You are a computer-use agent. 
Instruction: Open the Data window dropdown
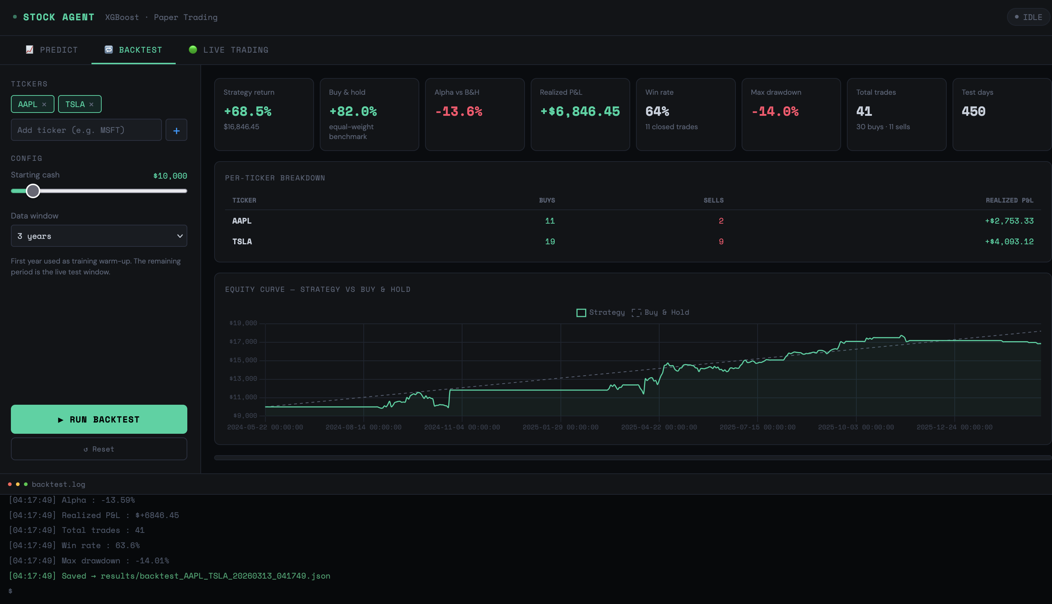(99, 236)
